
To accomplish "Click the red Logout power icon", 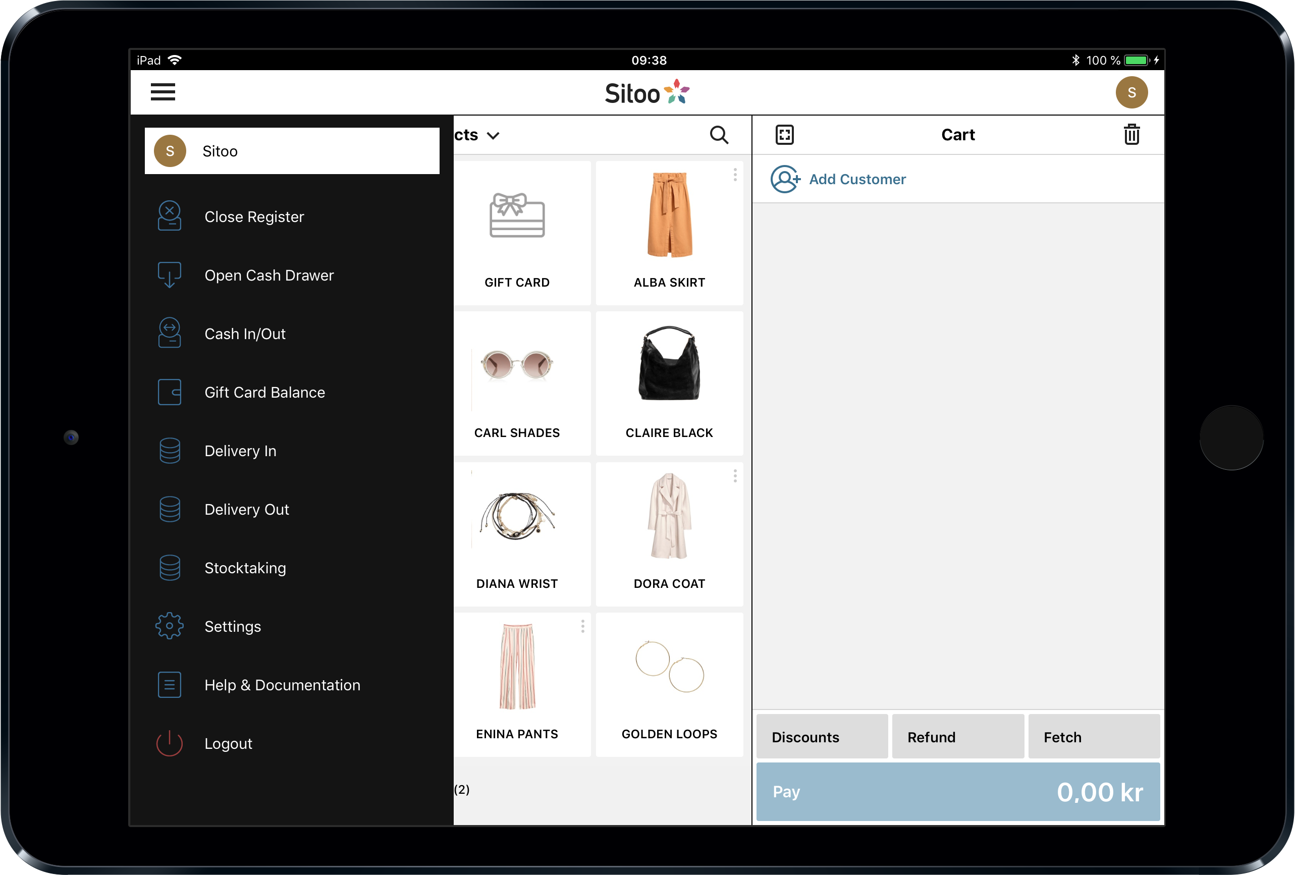I will point(170,743).
